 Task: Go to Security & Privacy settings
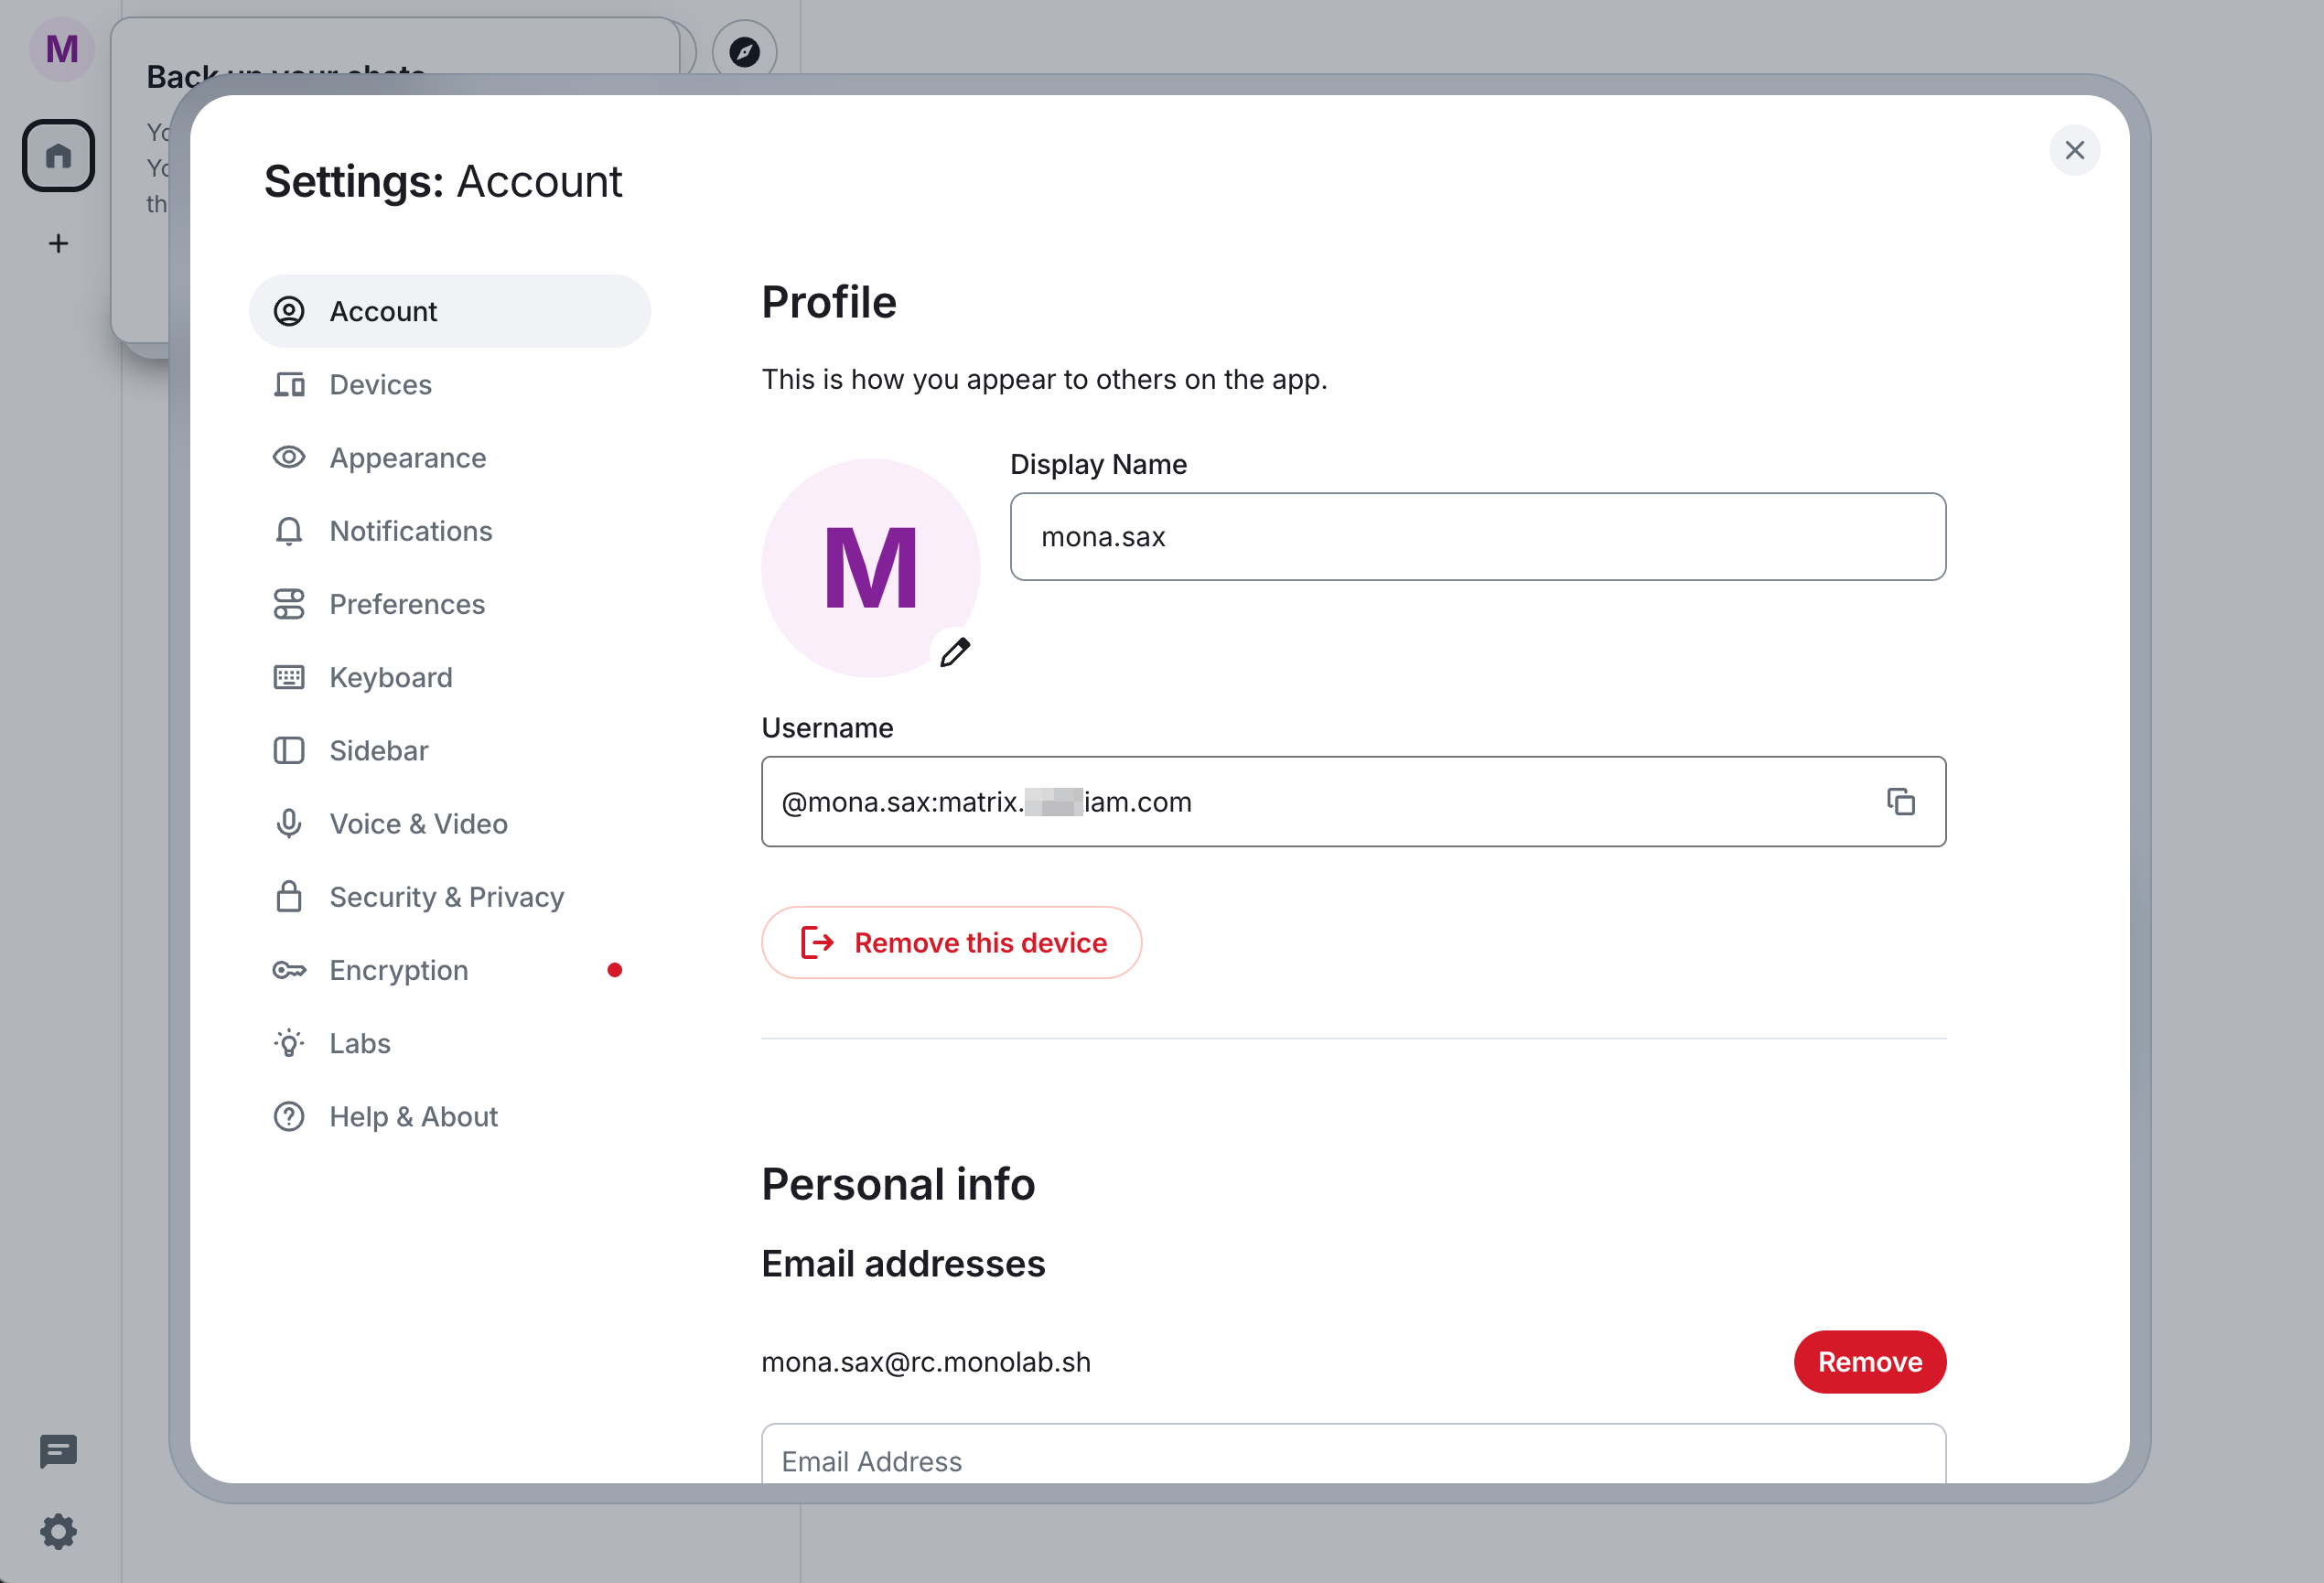449,897
